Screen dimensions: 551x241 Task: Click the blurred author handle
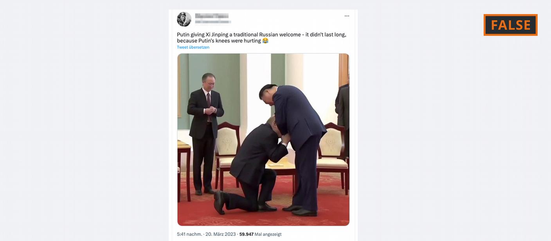coord(213,22)
